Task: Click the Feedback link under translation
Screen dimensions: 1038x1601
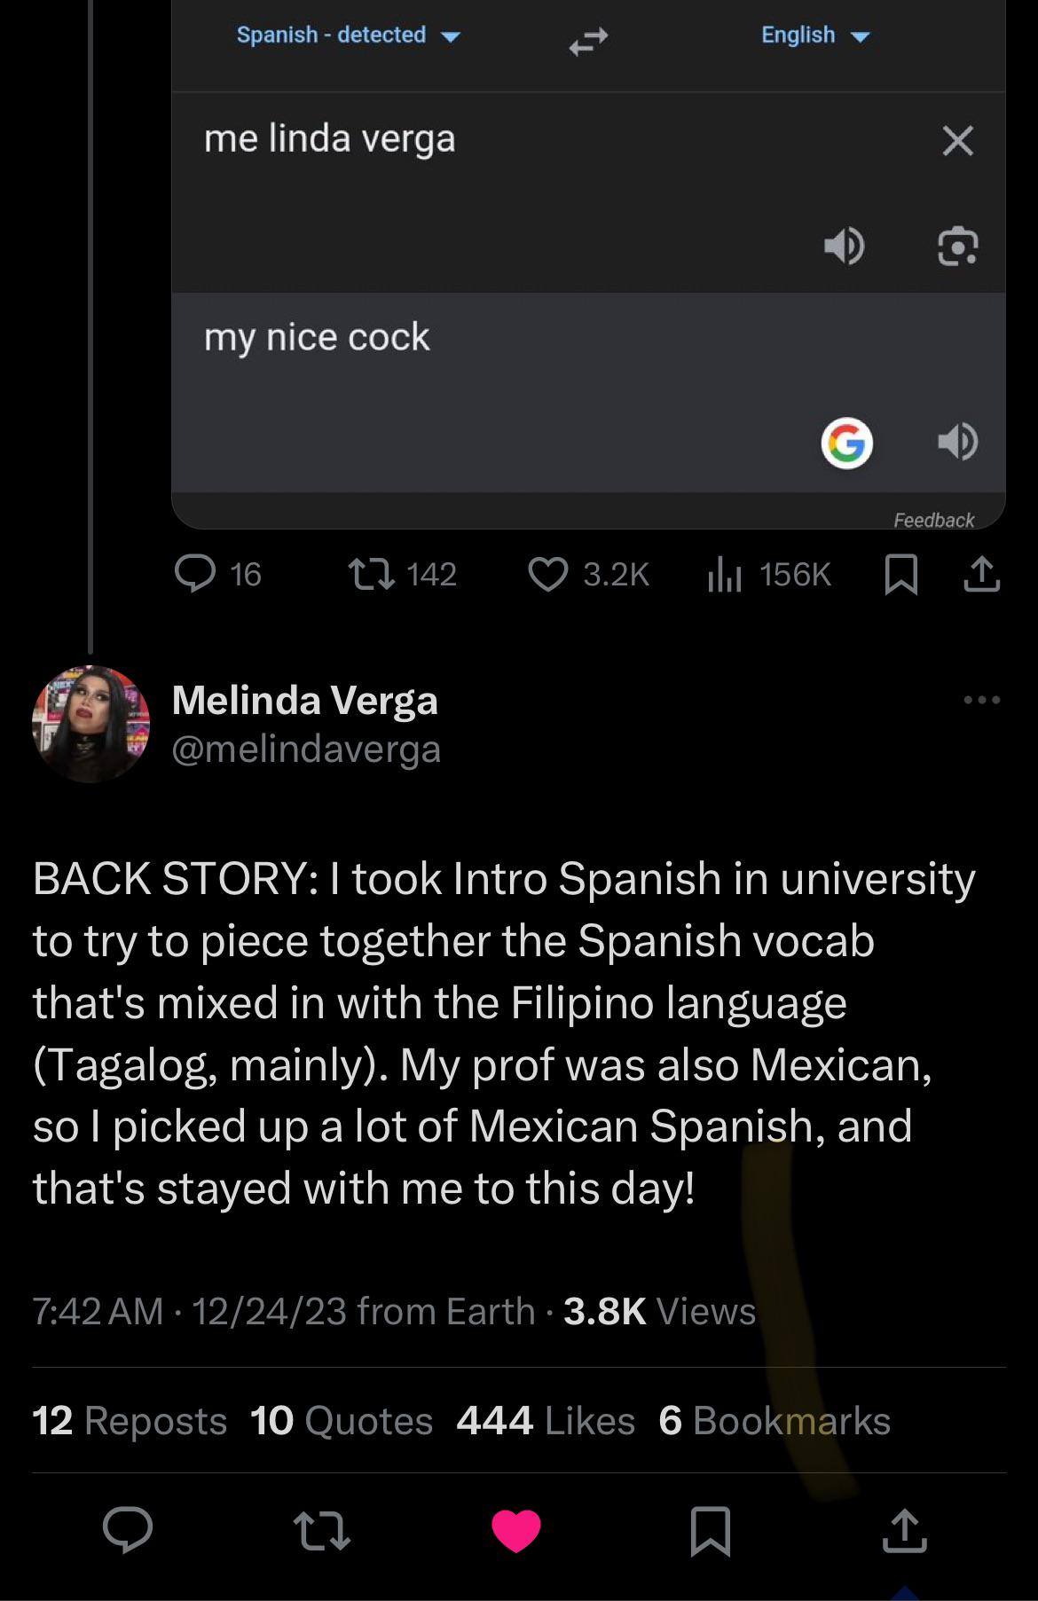Action: pyautogui.click(x=933, y=520)
